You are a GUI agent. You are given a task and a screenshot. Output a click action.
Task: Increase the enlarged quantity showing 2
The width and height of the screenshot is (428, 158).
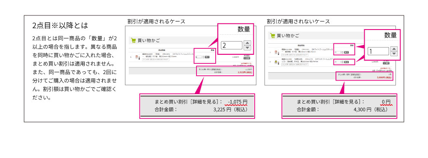pos(247,43)
